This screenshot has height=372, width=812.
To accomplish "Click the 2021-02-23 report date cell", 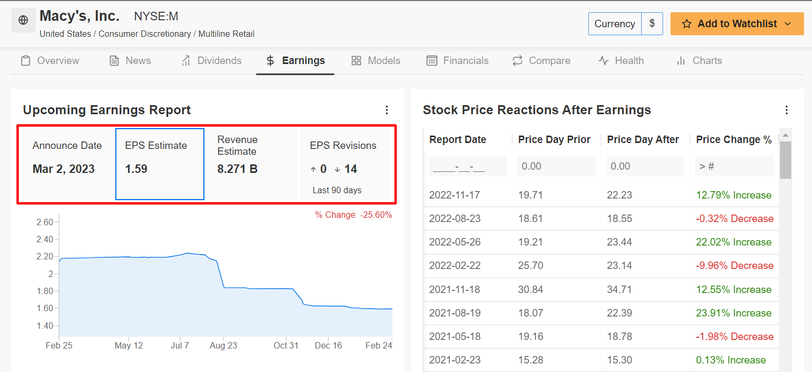I will [x=454, y=360].
